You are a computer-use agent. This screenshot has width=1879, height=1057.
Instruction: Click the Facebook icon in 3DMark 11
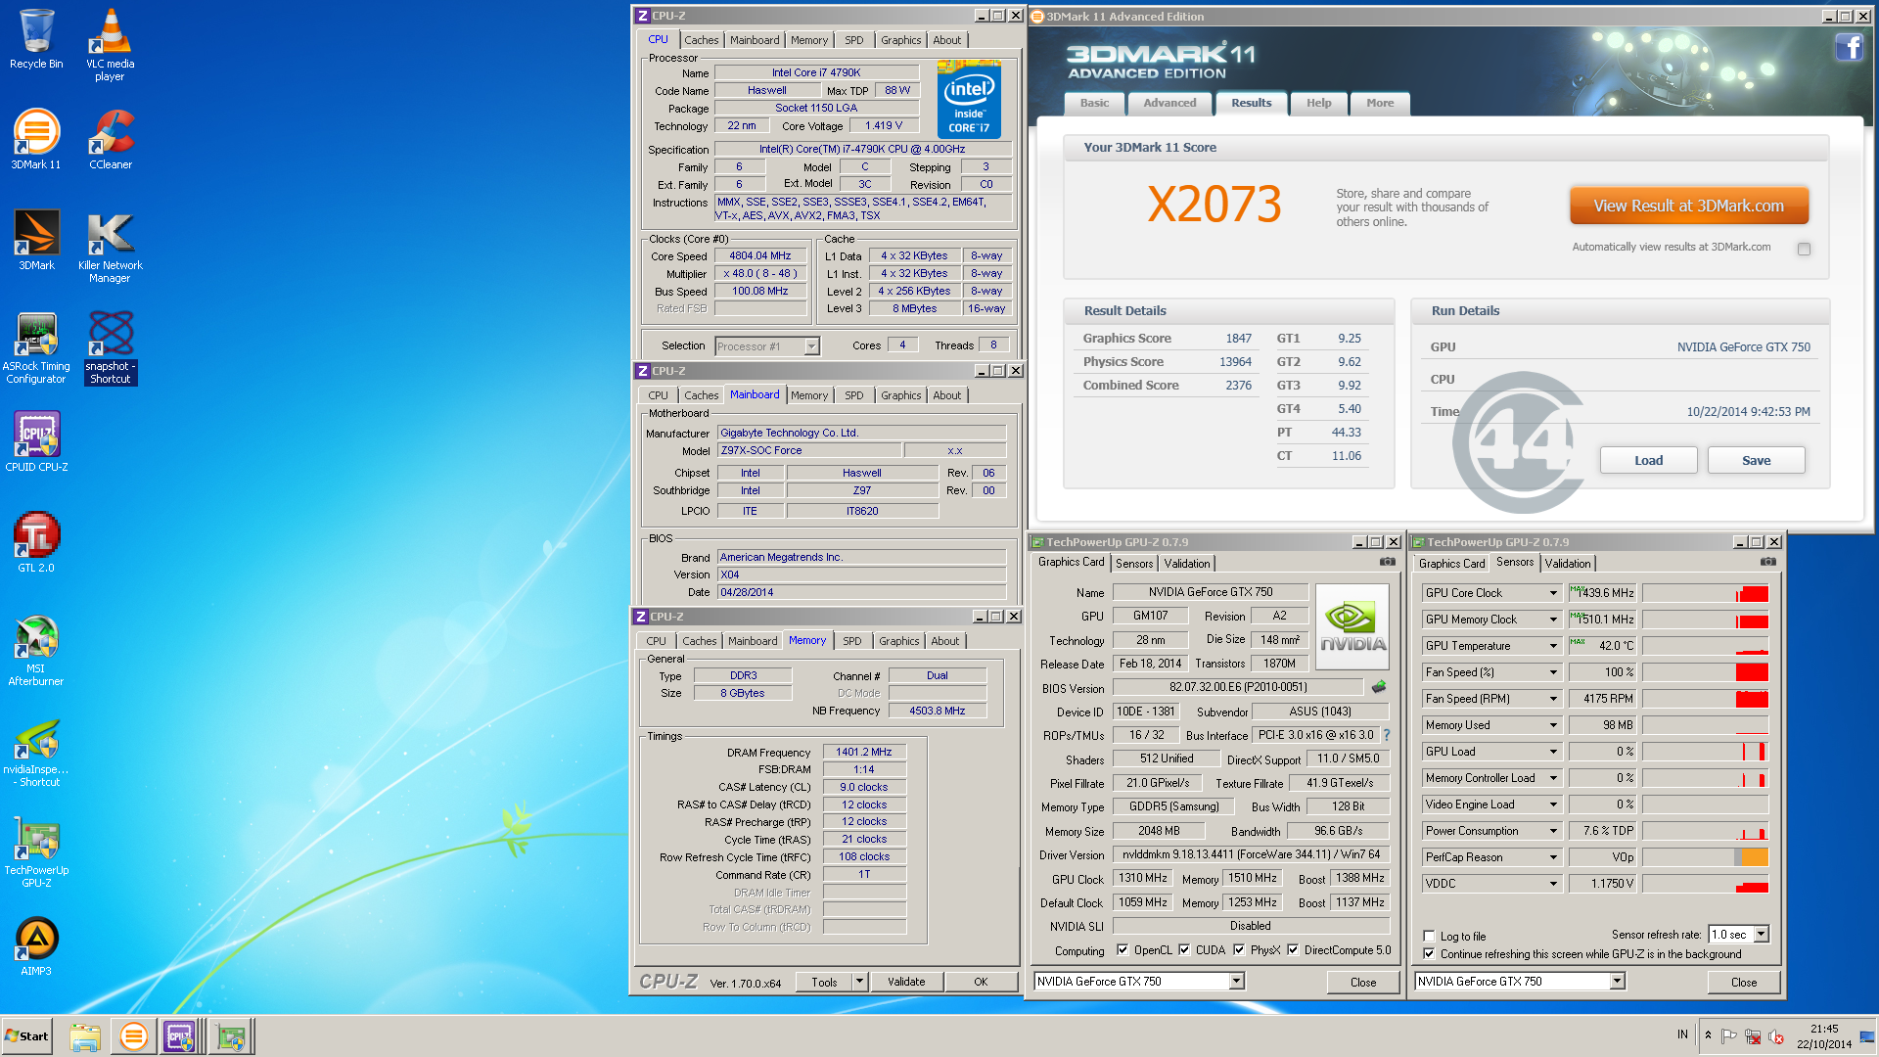1849,47
